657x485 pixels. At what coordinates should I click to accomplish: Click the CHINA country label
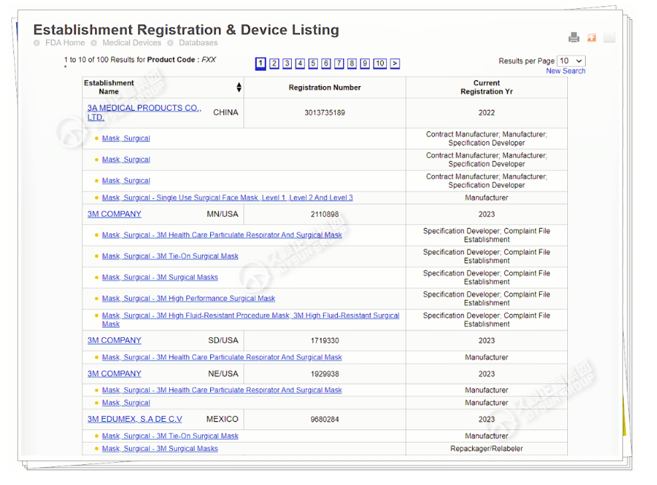point(226,112)
